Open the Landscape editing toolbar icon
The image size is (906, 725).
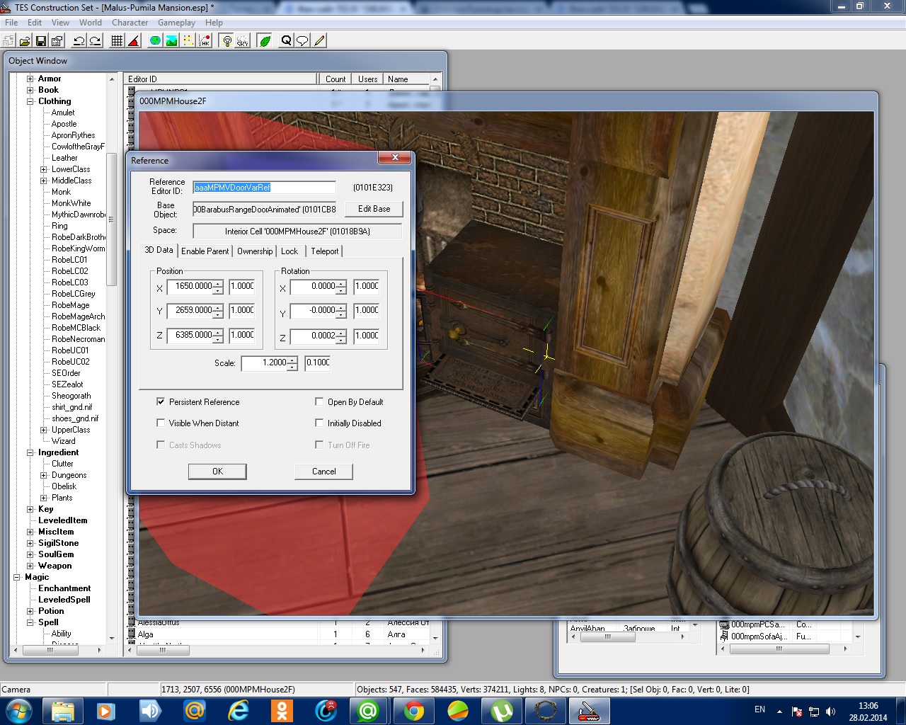(x=171, y=41)
